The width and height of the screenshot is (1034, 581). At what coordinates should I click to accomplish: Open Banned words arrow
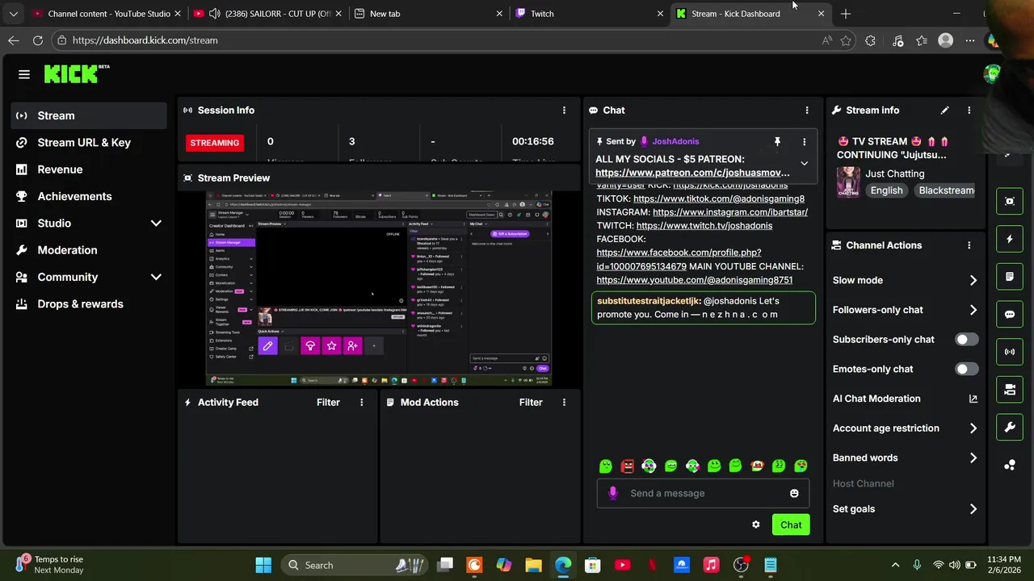973,458
